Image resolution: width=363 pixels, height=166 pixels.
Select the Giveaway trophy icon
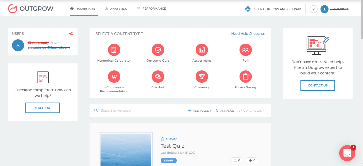tap(202, 77)
